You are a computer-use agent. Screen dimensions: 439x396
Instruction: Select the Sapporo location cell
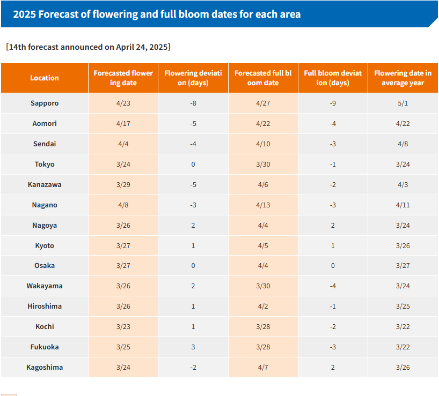pyautogui.click(x=45, y=103)
